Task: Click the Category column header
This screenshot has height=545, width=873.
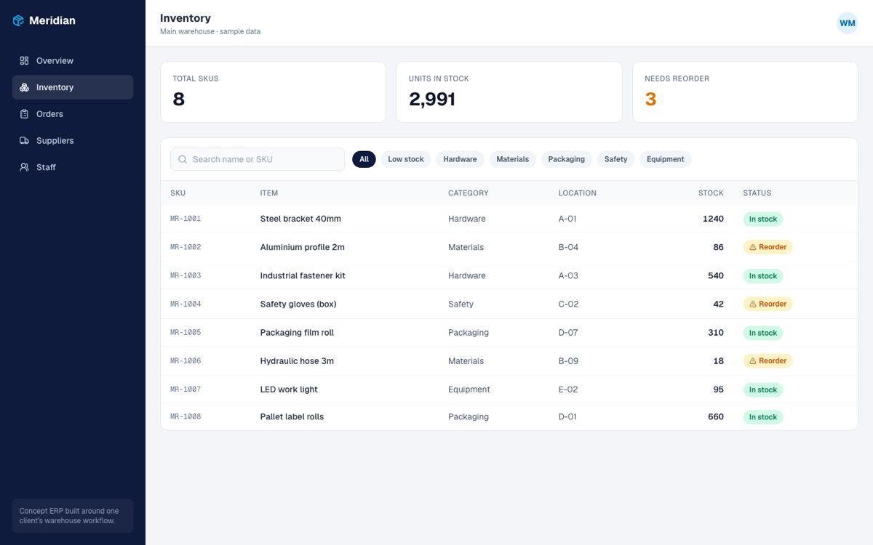Action: [x=469, y=193]
